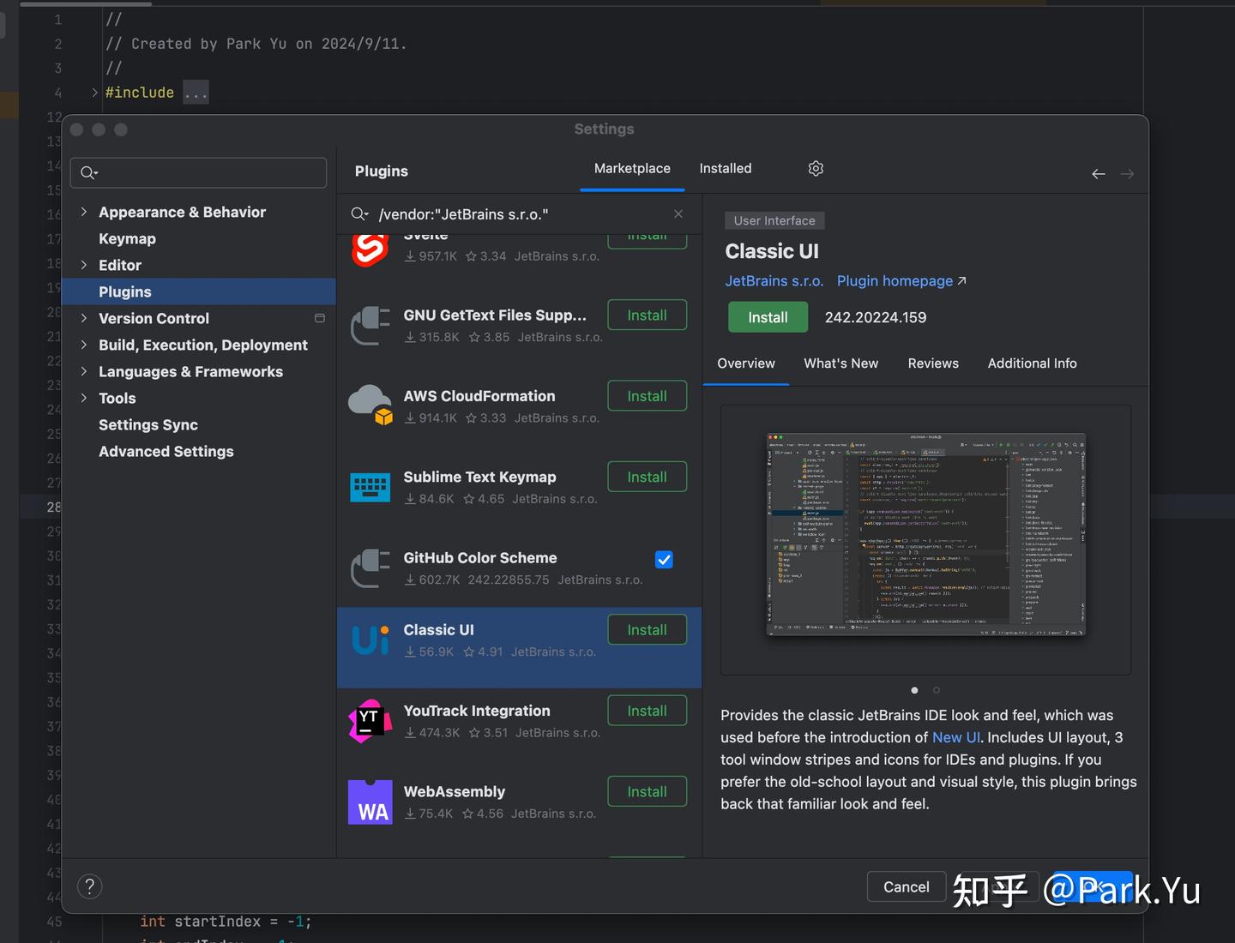Click the YouTrack Integration plugin icon
The image size is (1235, 943).
[x=370, y=721]
